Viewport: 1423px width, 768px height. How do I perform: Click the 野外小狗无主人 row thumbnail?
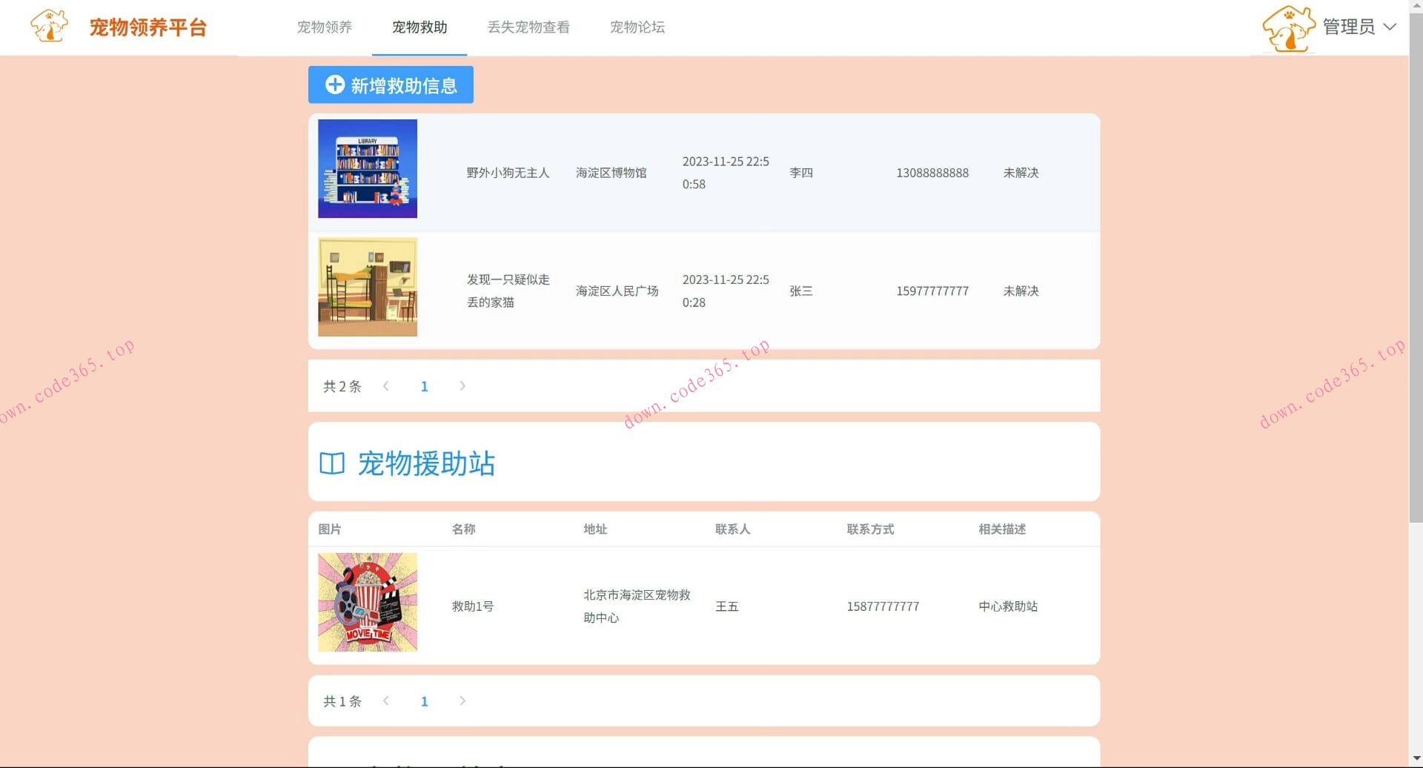367,168
